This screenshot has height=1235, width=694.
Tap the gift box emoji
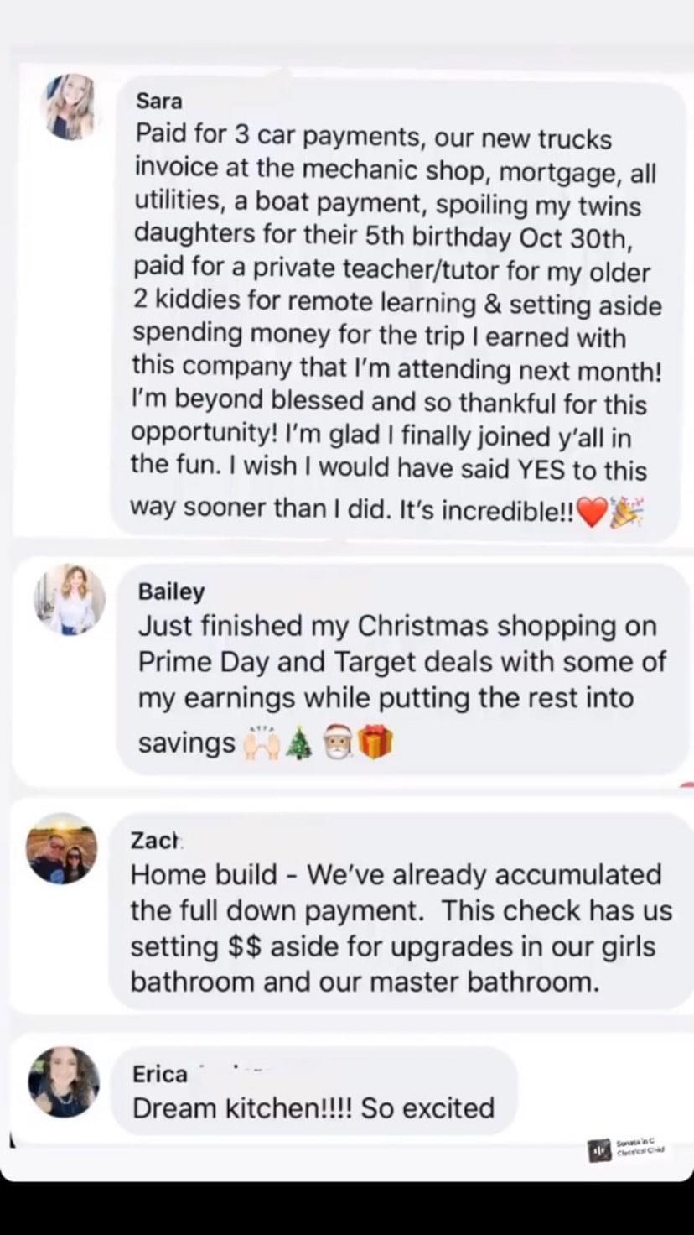point(375,743)
